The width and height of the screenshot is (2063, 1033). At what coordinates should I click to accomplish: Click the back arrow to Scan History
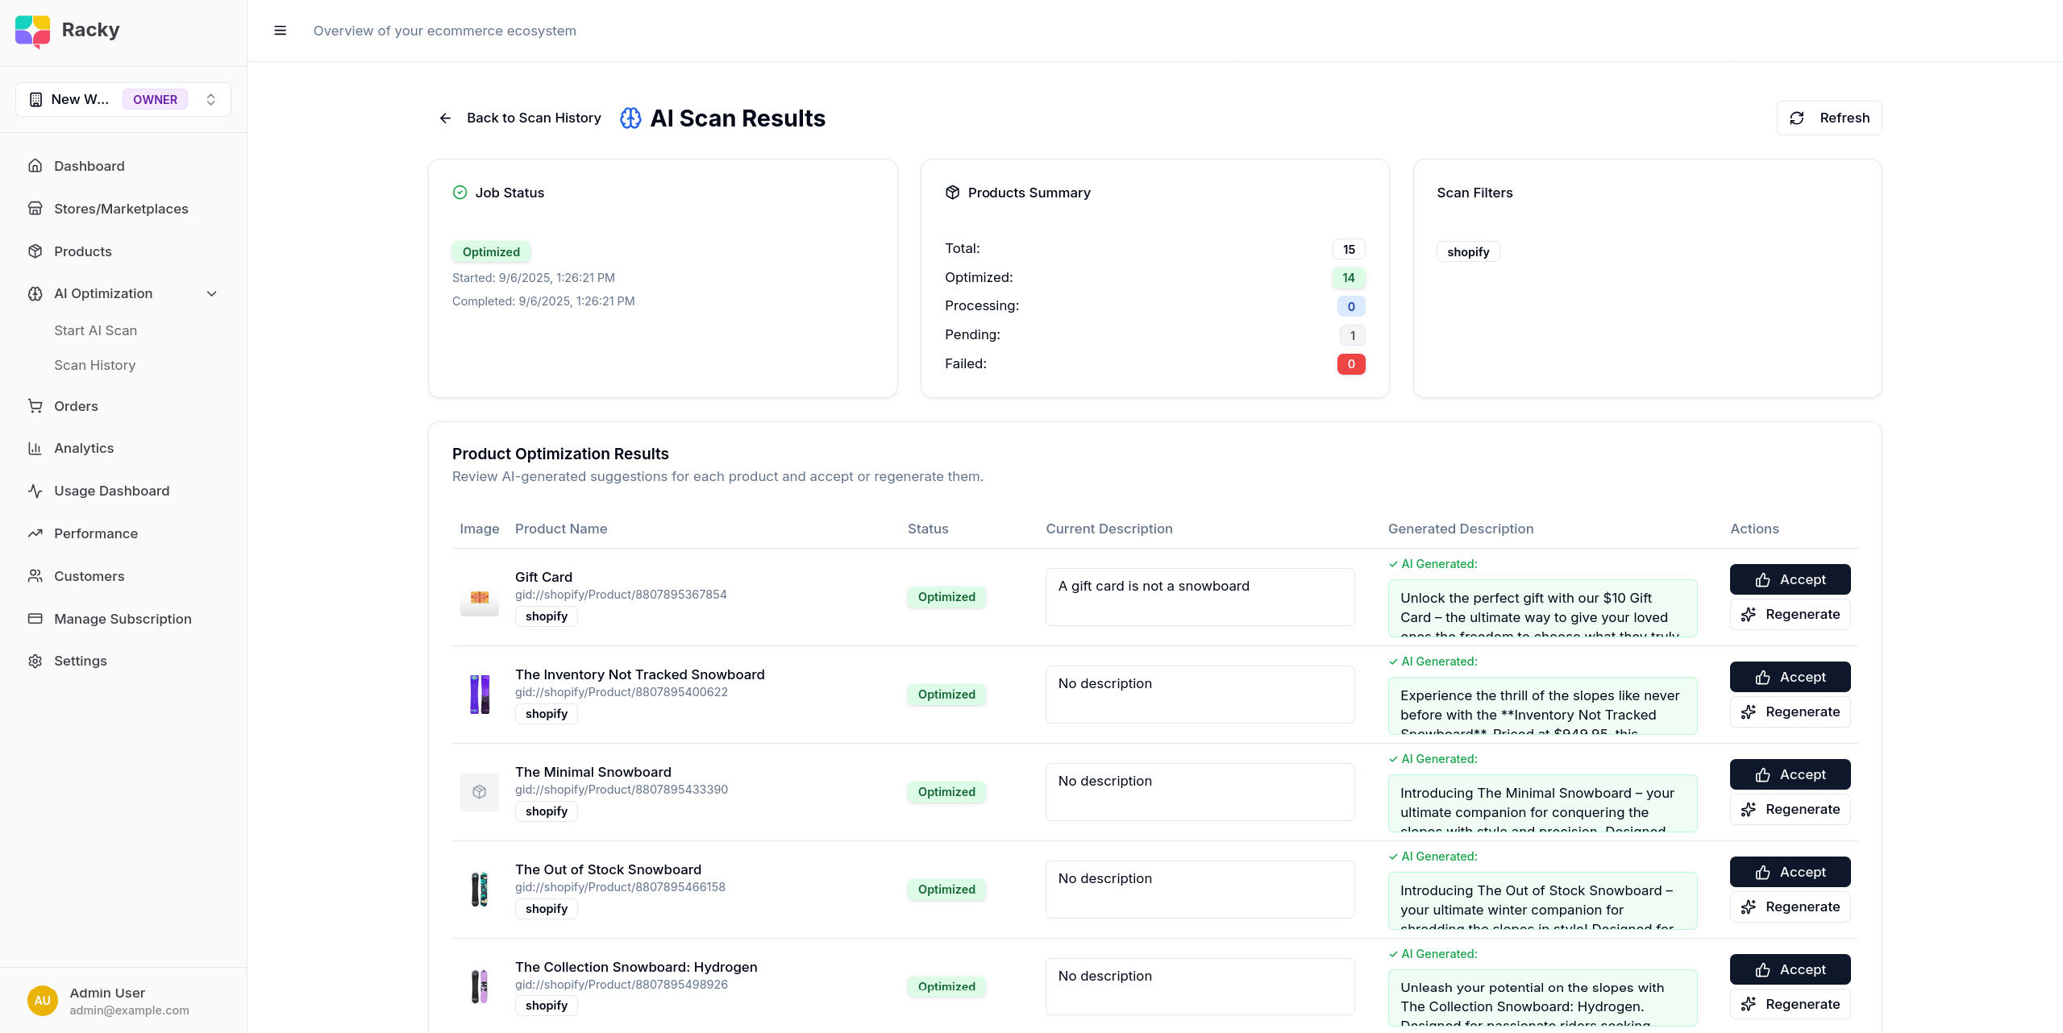coord(445,118)
